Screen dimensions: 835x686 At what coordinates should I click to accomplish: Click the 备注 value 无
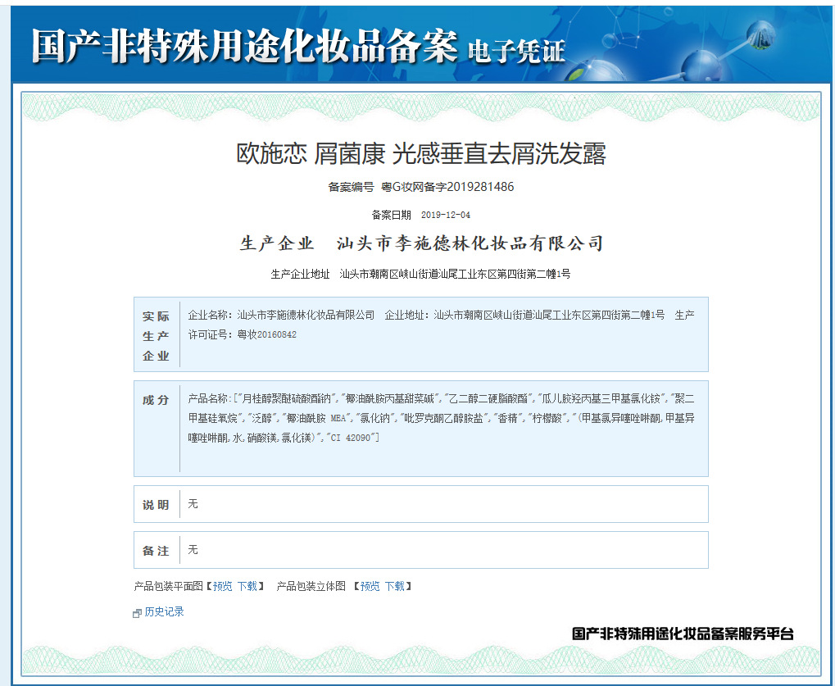[x=193, y=550]
